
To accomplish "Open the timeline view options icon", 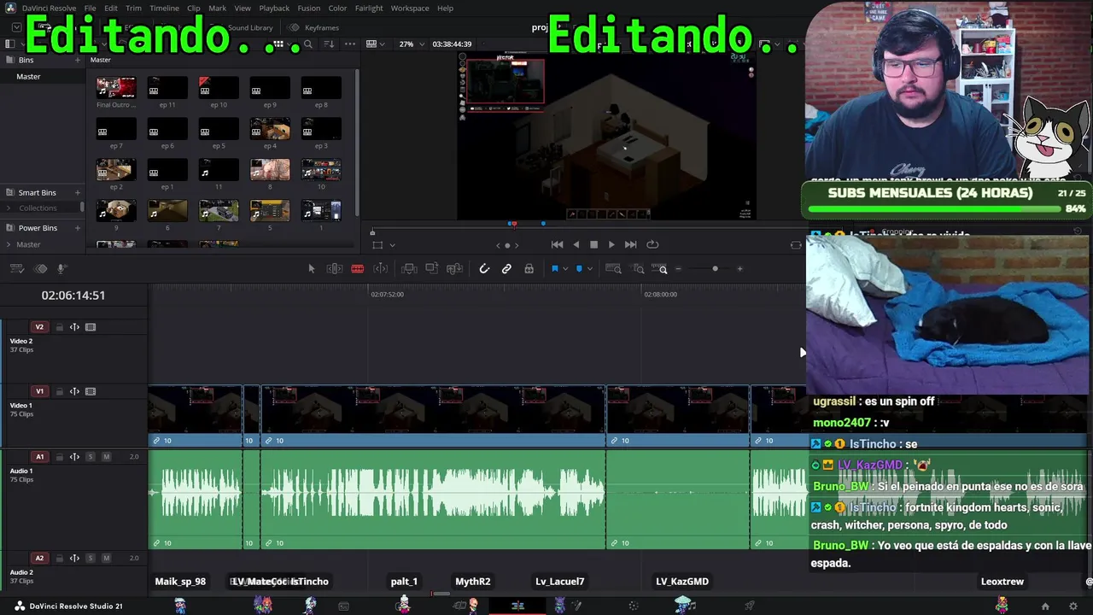I will (16, 269).
